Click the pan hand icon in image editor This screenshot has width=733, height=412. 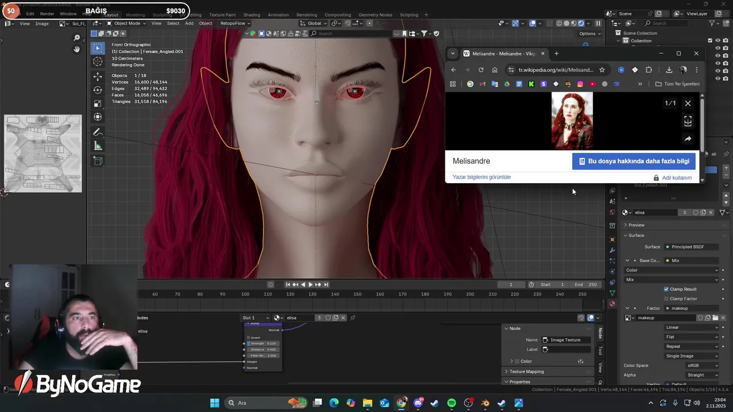point(77,50)
